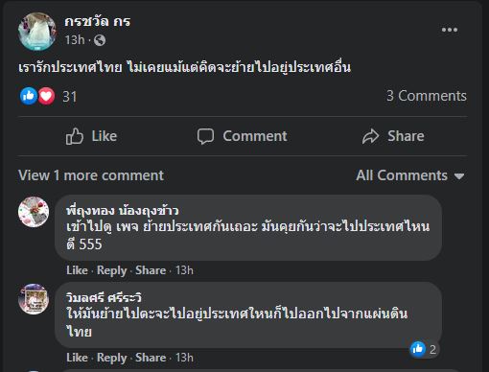Image resolution: width=489 pixels, height=372 pixels.
Task: Like the comment by พี่ถุงทอง น้องถุงข้าว
Action: point(77,270)
